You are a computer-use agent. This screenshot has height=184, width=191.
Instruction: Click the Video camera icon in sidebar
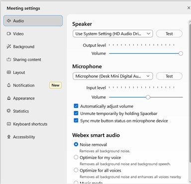[9, 34]
